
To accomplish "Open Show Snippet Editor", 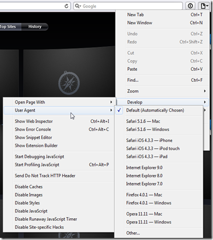I will point(59,138).
